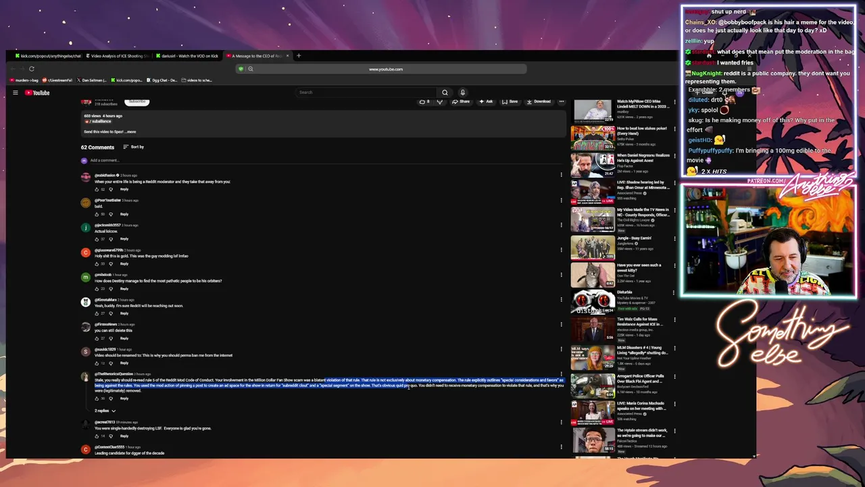
Task: Click the Ask button
Action: [x=486, y=101]
